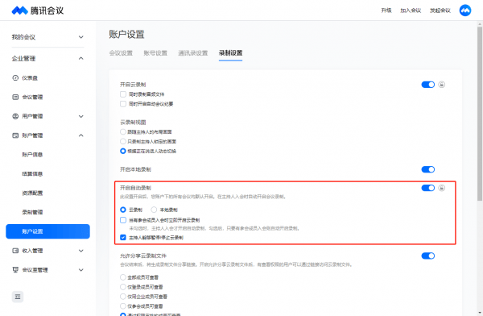Image resolution: width=483 pixels, height=316 pixels.
Task: Toggle the 允许分享云录制文件 switch
Action: [428, 256]
